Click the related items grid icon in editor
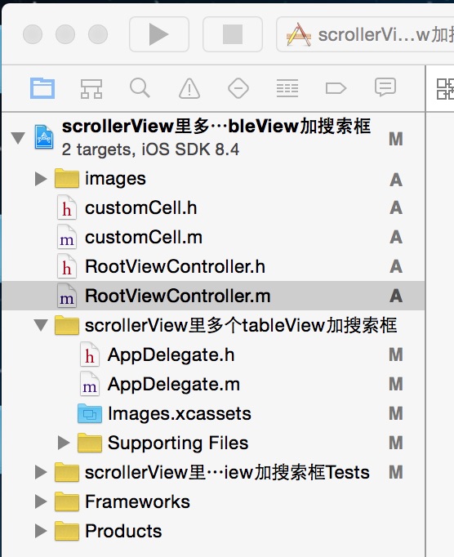This screenshot has width=454, height=557. click(445, 89)
